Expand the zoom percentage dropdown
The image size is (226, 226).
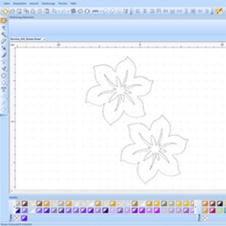point(101,11)
